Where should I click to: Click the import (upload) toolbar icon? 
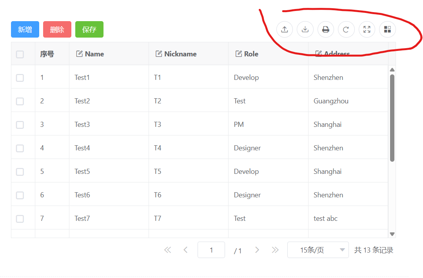(285, 29)
